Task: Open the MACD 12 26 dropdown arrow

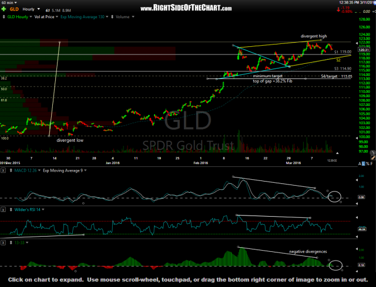Action: [39, 170]
